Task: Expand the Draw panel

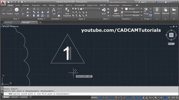Action: click(16, 19)
